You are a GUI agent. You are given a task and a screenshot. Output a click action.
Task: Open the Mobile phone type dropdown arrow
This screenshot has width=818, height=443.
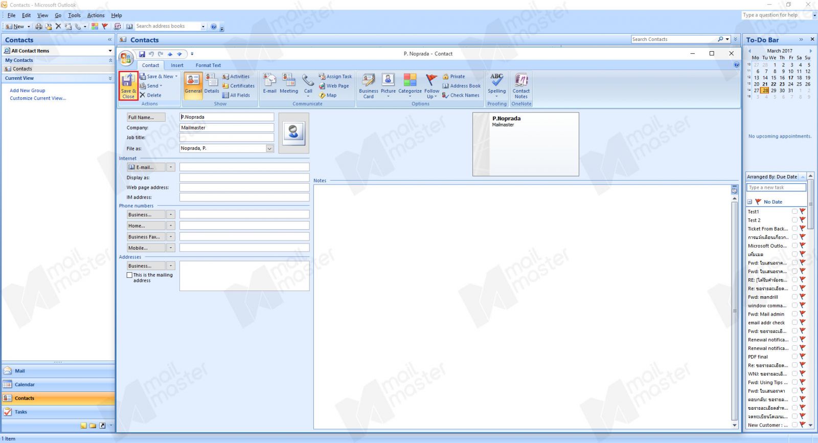(171, 248)
